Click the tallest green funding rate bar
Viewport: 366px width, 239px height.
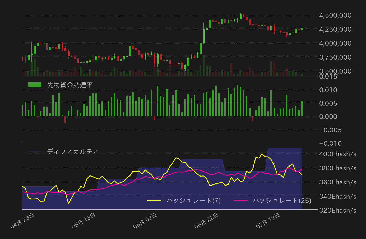click(237, 100)
